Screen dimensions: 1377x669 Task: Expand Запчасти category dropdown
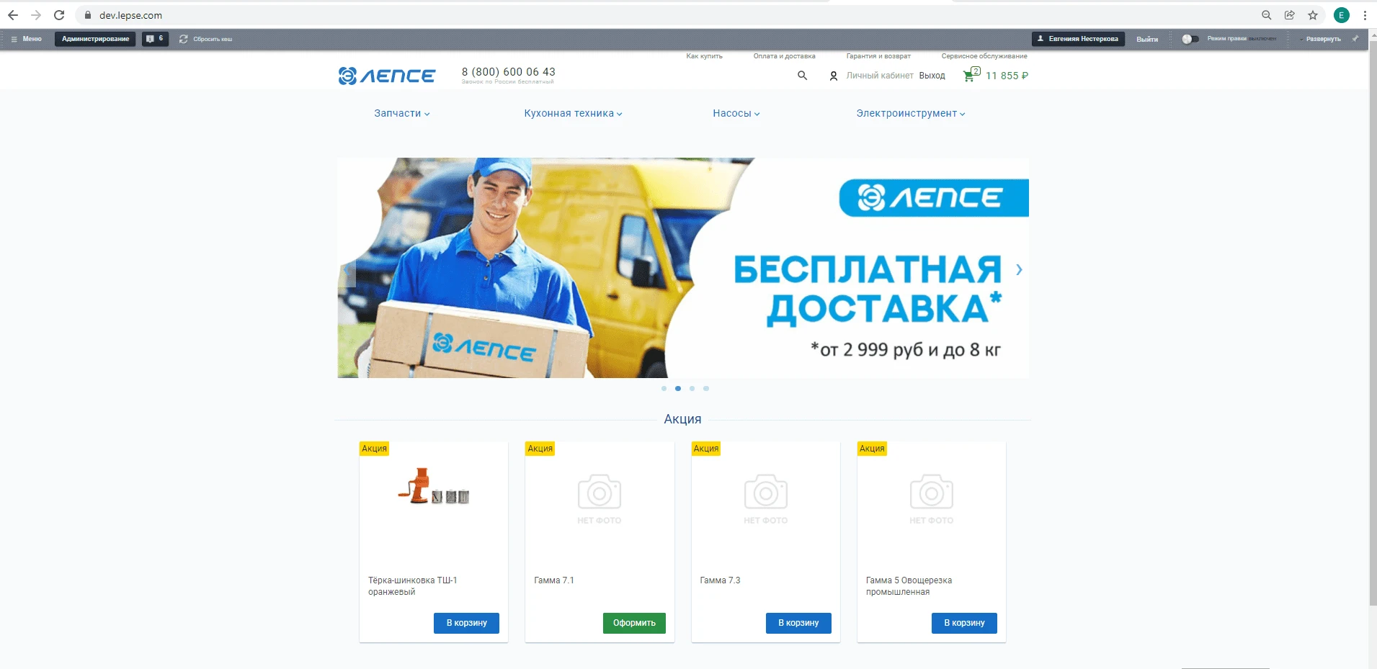click(401, 114)
